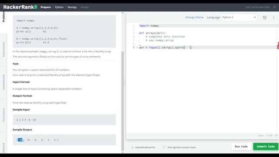Click highlighted '-10' in sample output

20,140
